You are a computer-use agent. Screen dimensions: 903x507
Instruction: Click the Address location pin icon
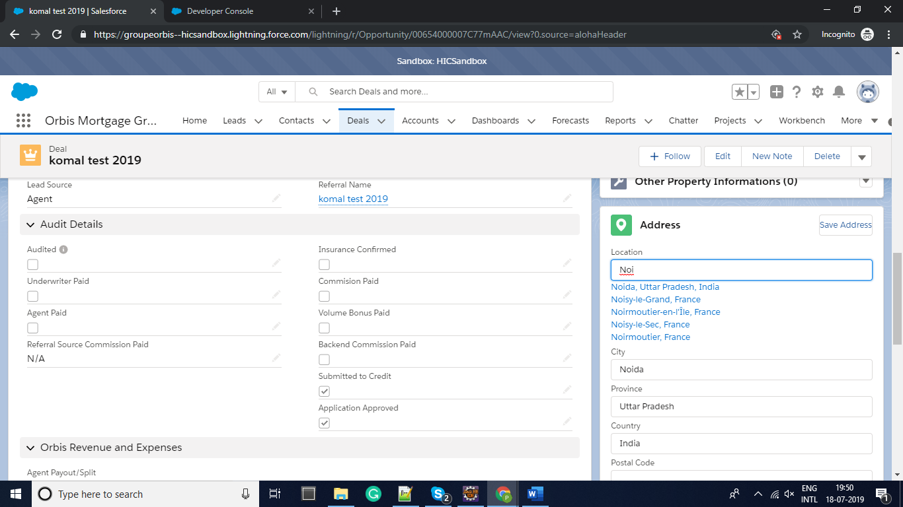tap(621, 225)
